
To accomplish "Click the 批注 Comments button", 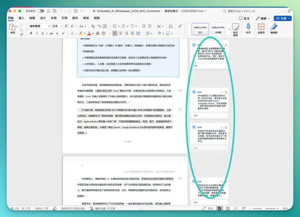I will (244, 18).
